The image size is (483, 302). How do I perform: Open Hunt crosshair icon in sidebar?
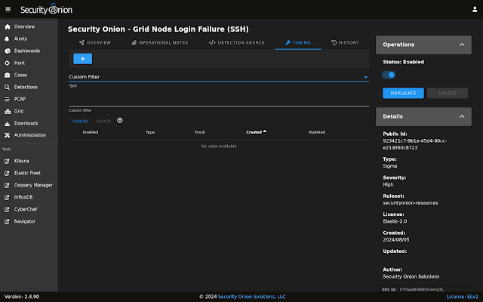[x=7, y=63]
